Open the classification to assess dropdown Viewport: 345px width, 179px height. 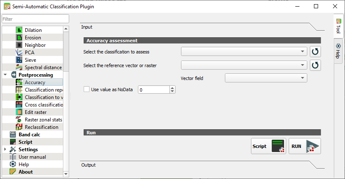[x=244, y=52]
